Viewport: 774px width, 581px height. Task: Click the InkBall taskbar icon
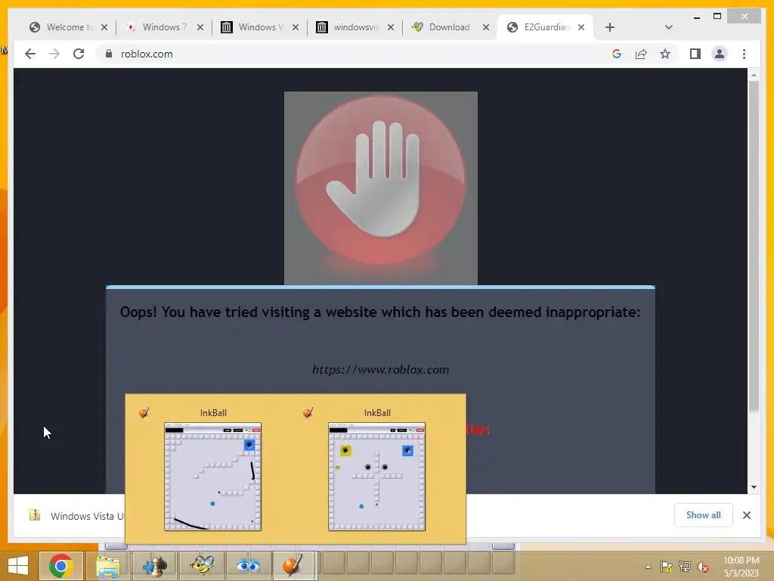point(293,566)
